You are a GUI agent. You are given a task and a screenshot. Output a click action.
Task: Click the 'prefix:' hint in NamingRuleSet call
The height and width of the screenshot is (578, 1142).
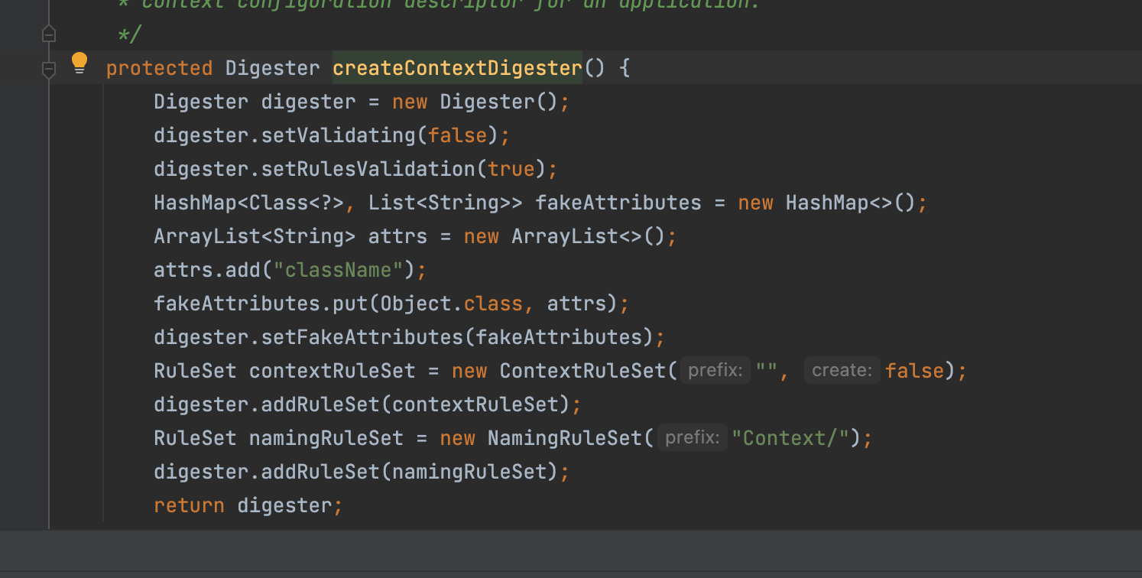pos(693,438)
